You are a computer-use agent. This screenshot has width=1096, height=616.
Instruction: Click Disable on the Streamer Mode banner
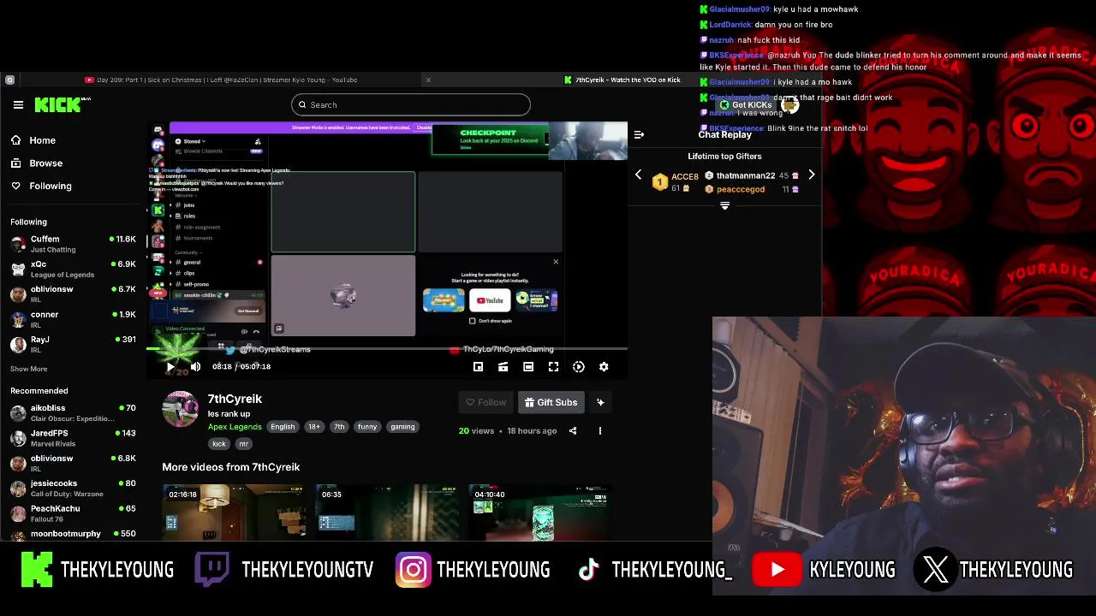(424, 127)
